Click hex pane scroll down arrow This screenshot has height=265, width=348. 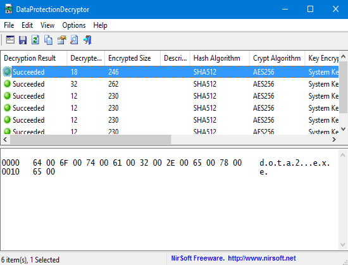[343, 245]
